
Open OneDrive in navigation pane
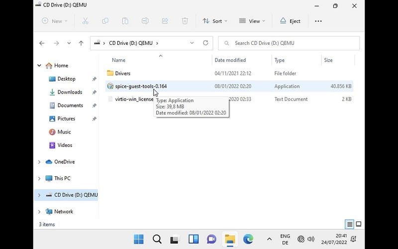click(x=65, y=162)
